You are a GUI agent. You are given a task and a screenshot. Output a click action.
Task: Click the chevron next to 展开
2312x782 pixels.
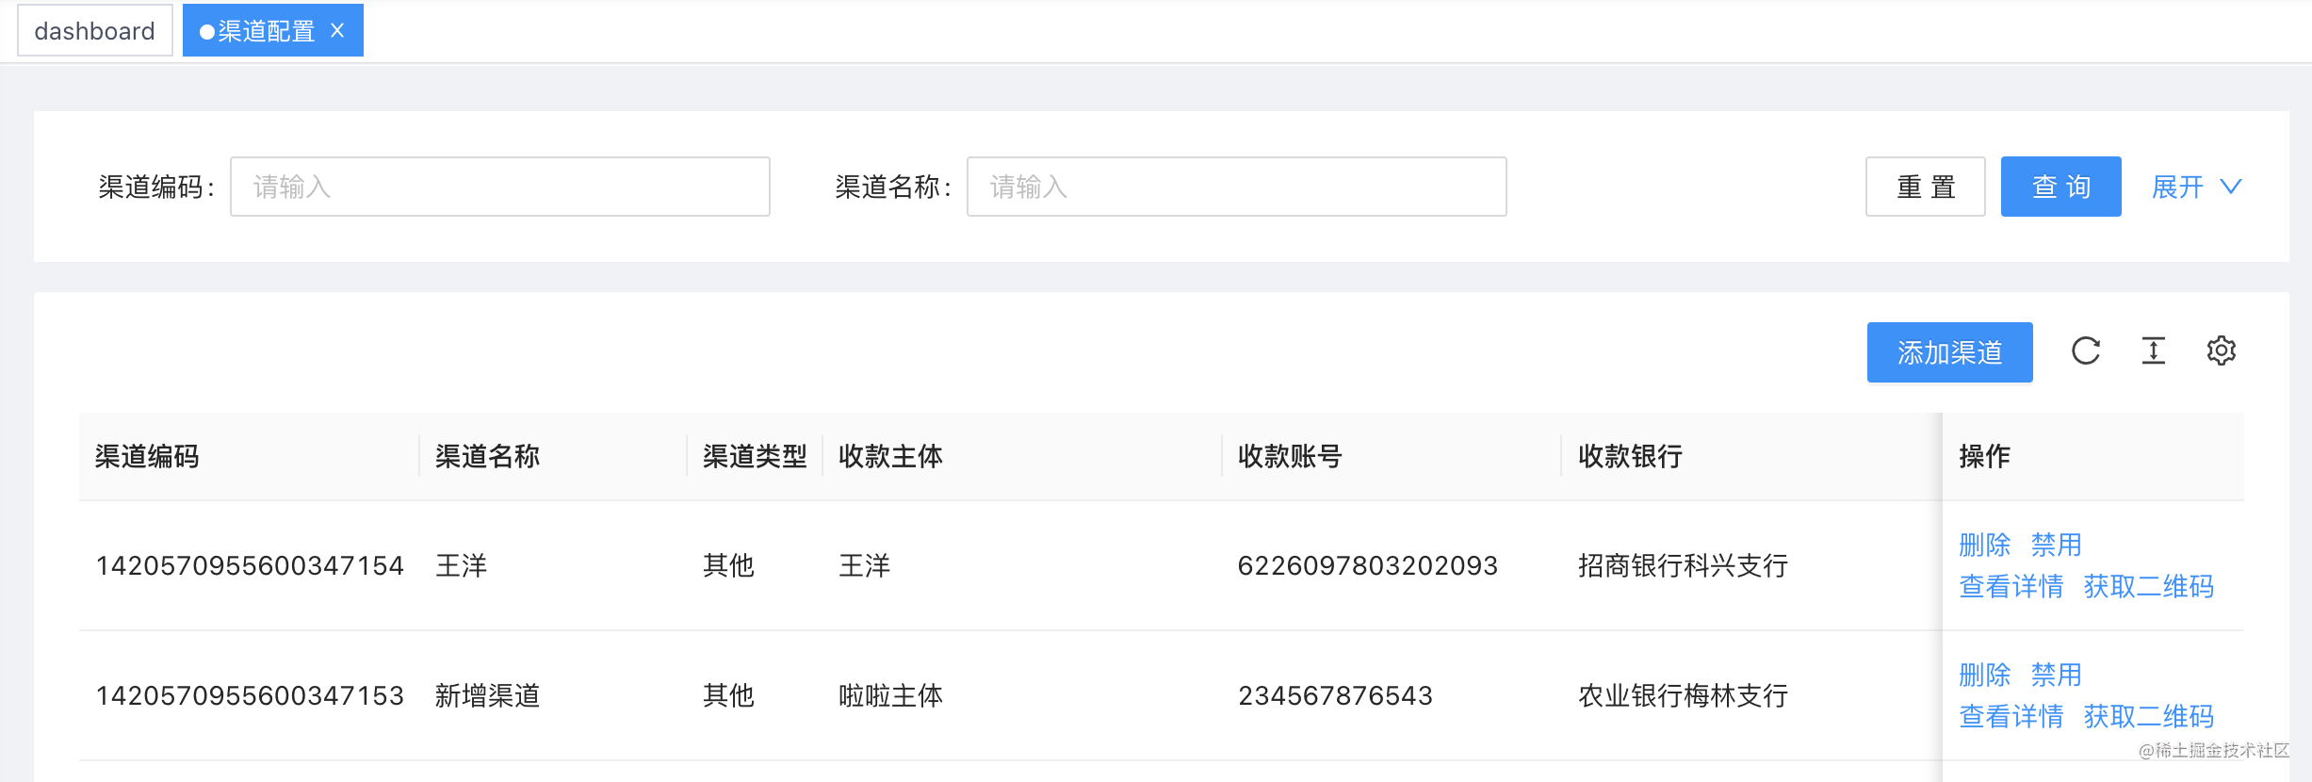[x=2231, y=187]
